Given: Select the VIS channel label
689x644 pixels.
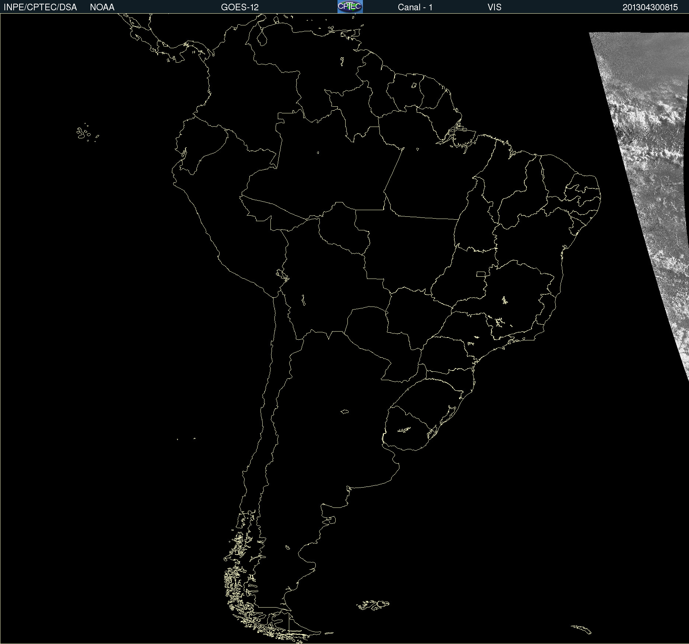Looking at the screenshot, I should point(494,7).
